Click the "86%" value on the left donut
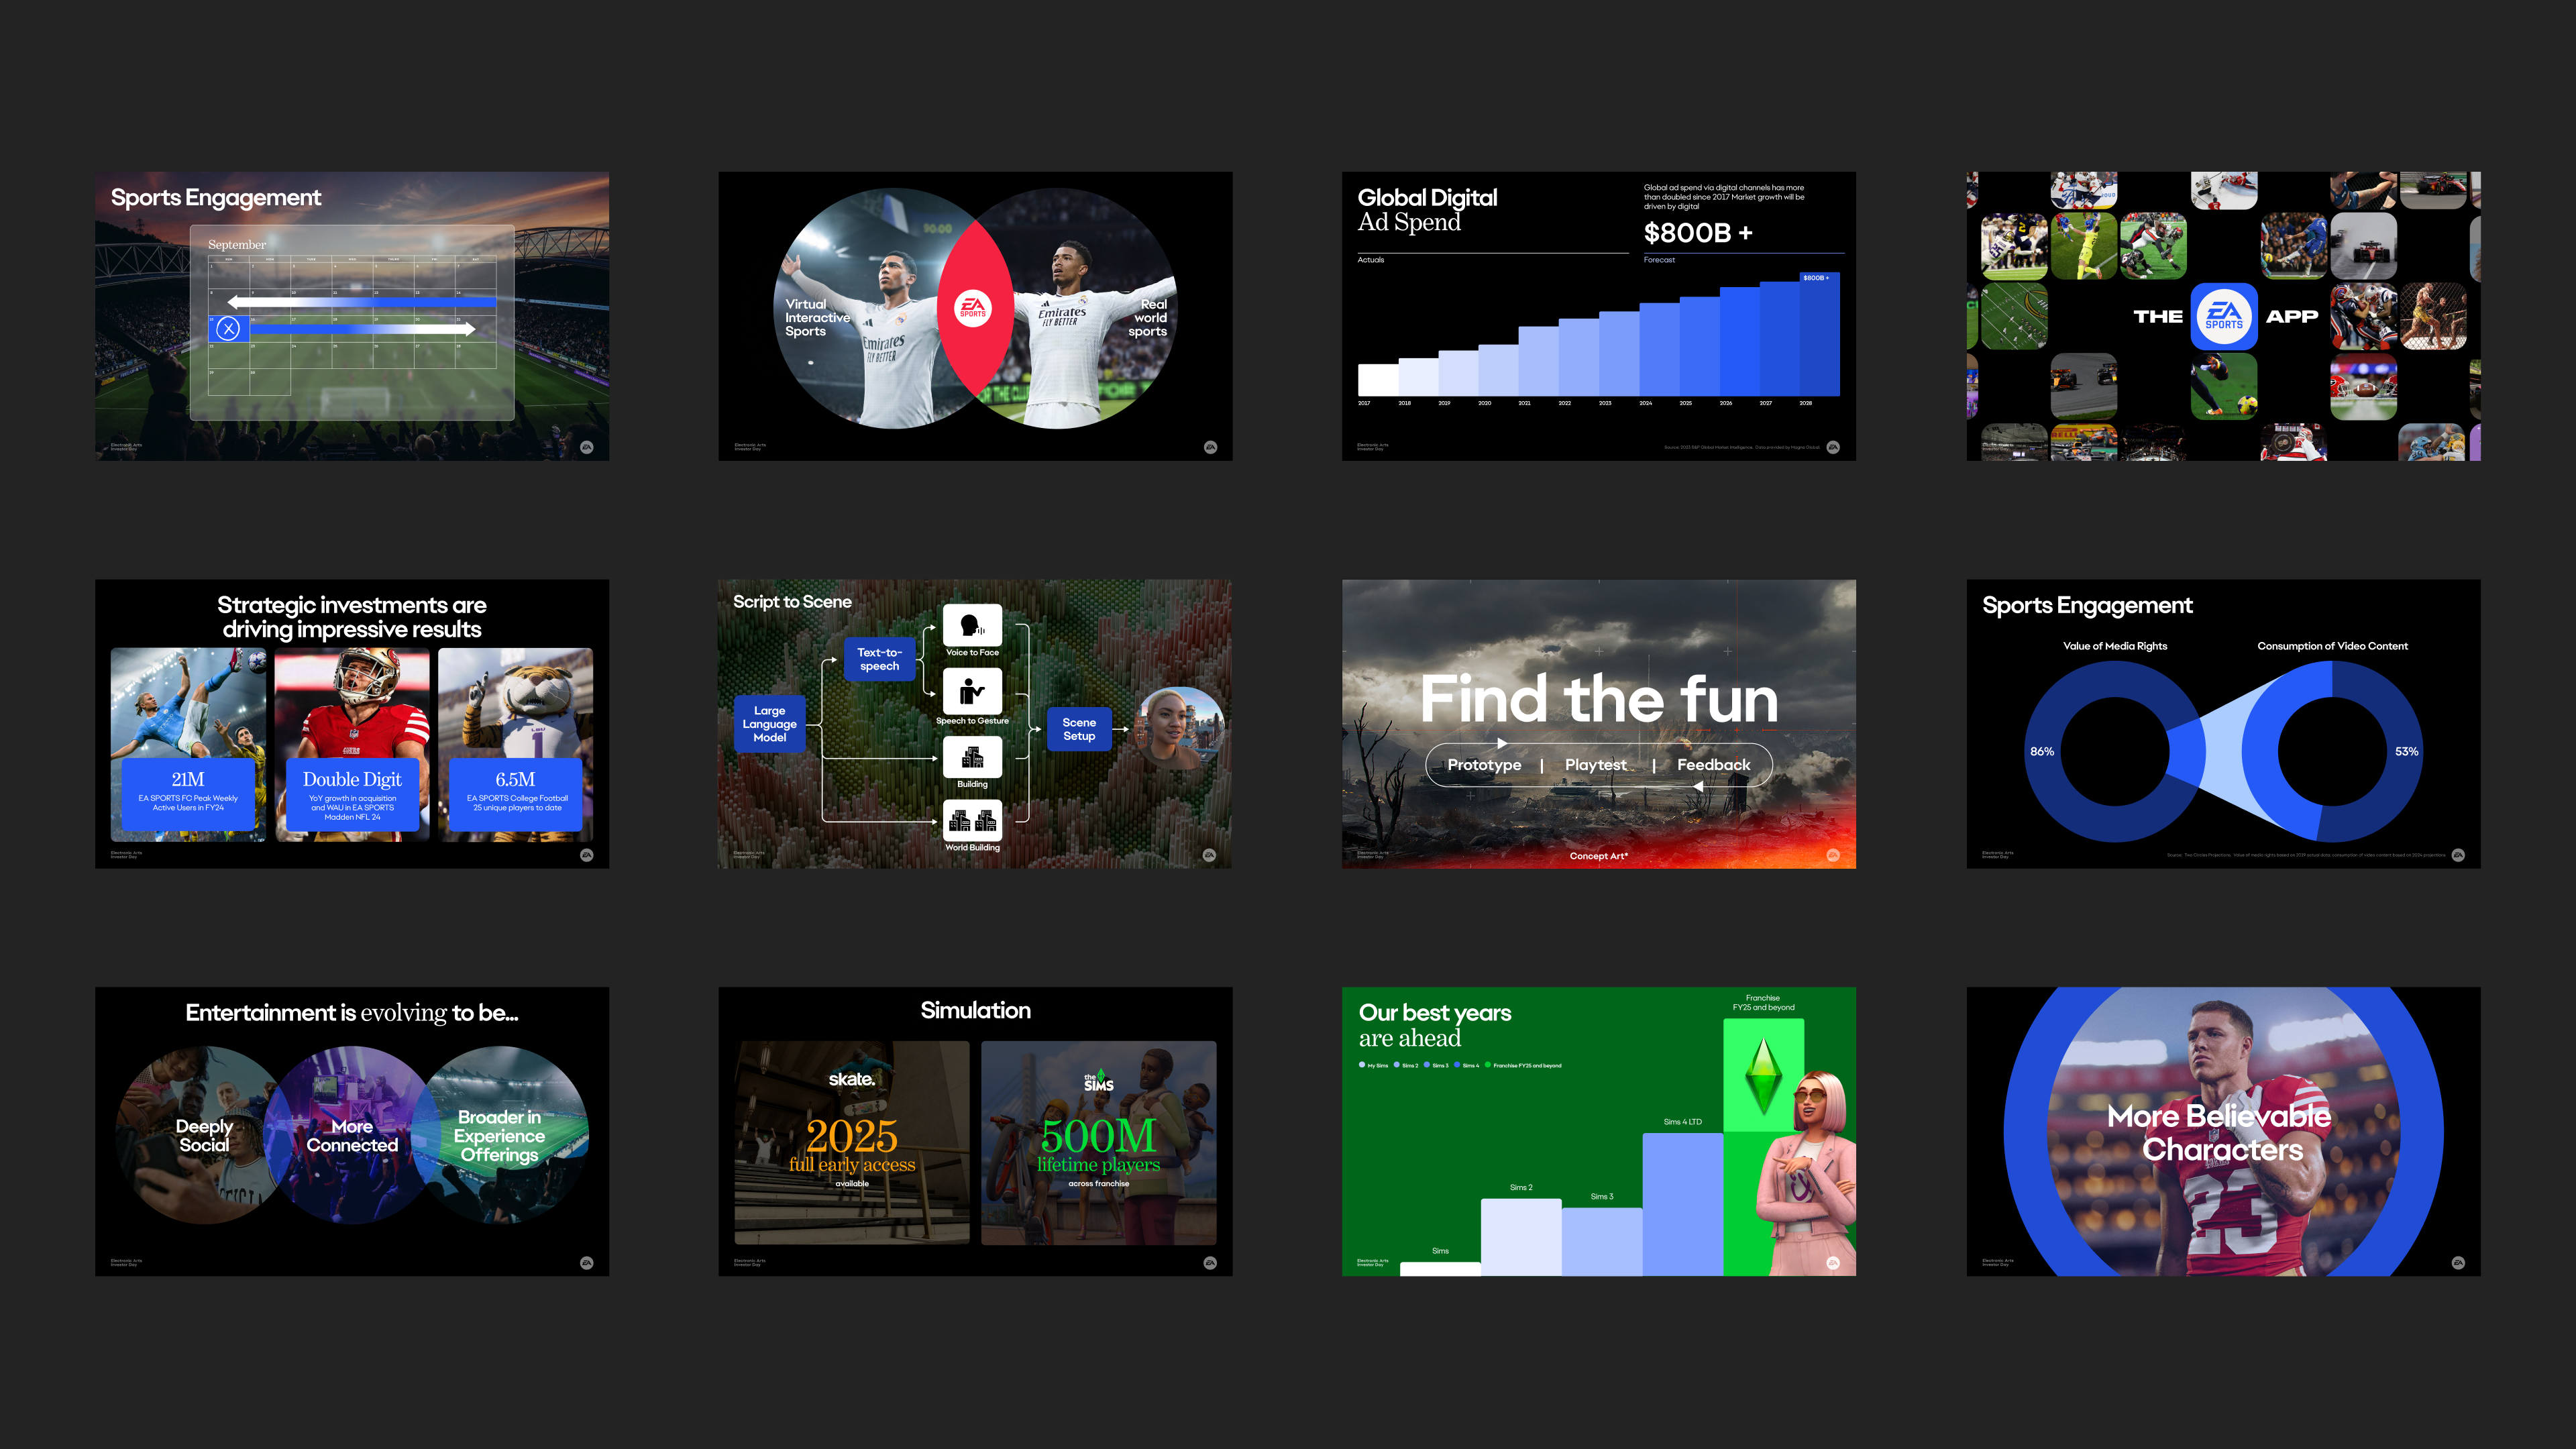 pyautogui.click(x=2042, y=751)
